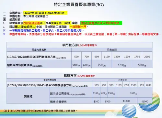Click 999 in the 購機方案 table
Screen dimensions: 162x118
coord(111,85)
